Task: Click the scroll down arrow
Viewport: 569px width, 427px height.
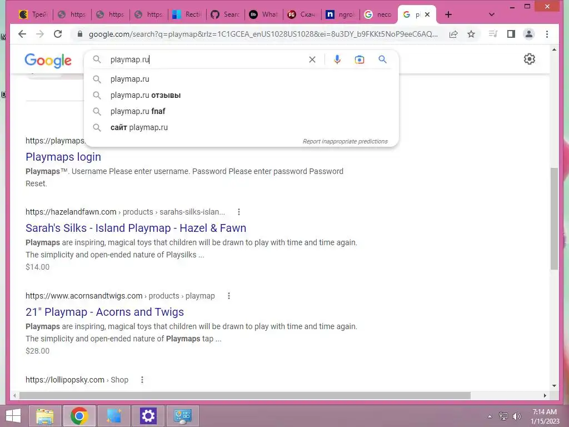Action: click(x=554, y=386)
